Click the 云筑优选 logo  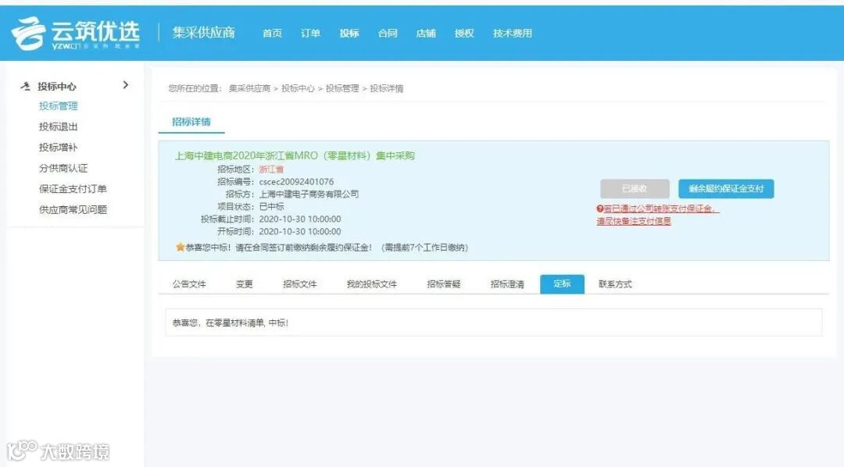(75, 34)
